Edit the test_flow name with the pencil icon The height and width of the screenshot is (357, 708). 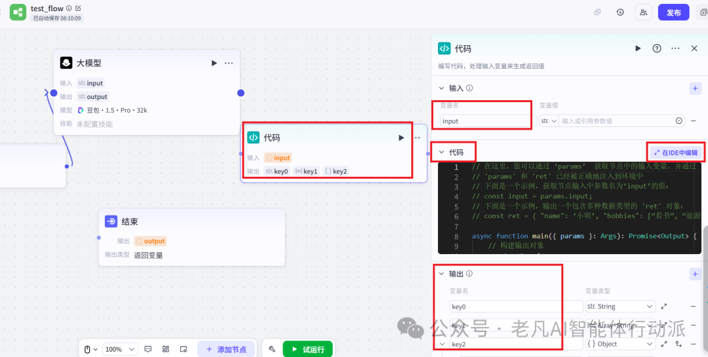(79, 8)
